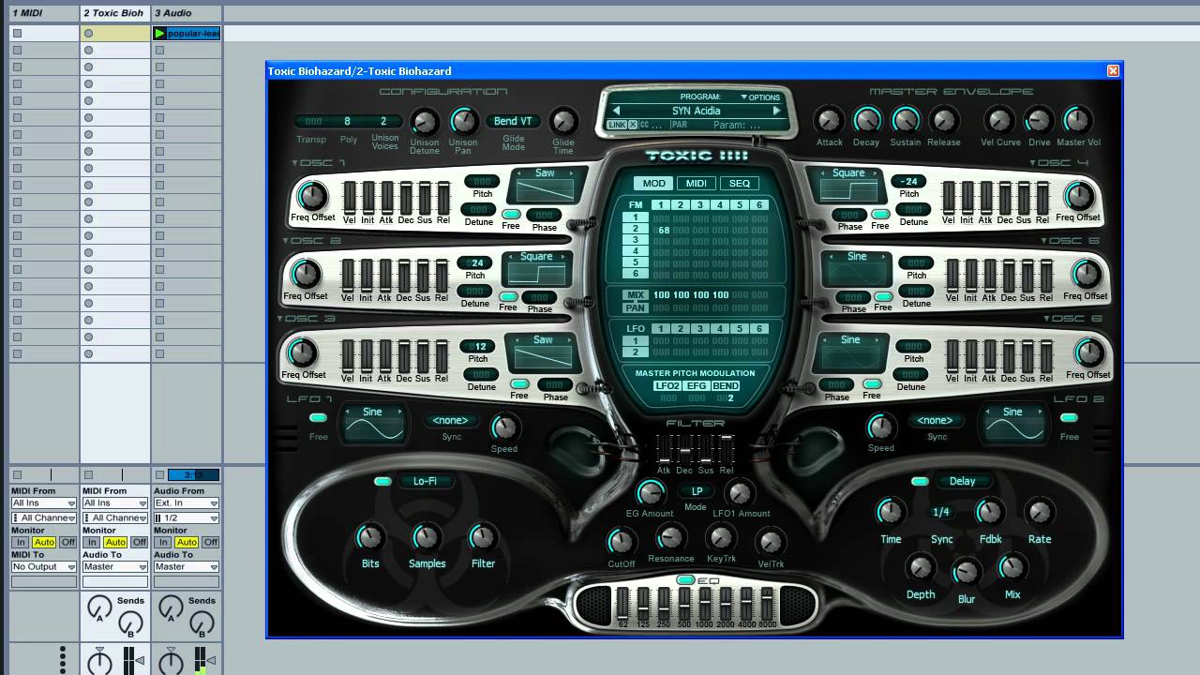
Task: Switch to the MOD tab
Action: 654,184
